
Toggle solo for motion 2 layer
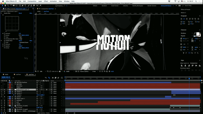tap(5, 93)
